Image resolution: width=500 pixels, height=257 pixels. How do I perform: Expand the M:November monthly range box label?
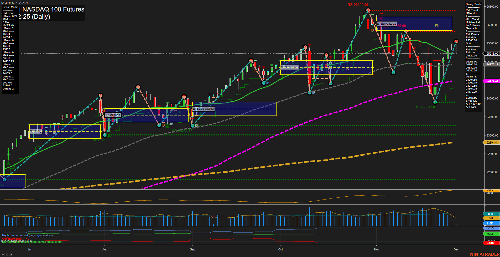click(x=387, y=23)
